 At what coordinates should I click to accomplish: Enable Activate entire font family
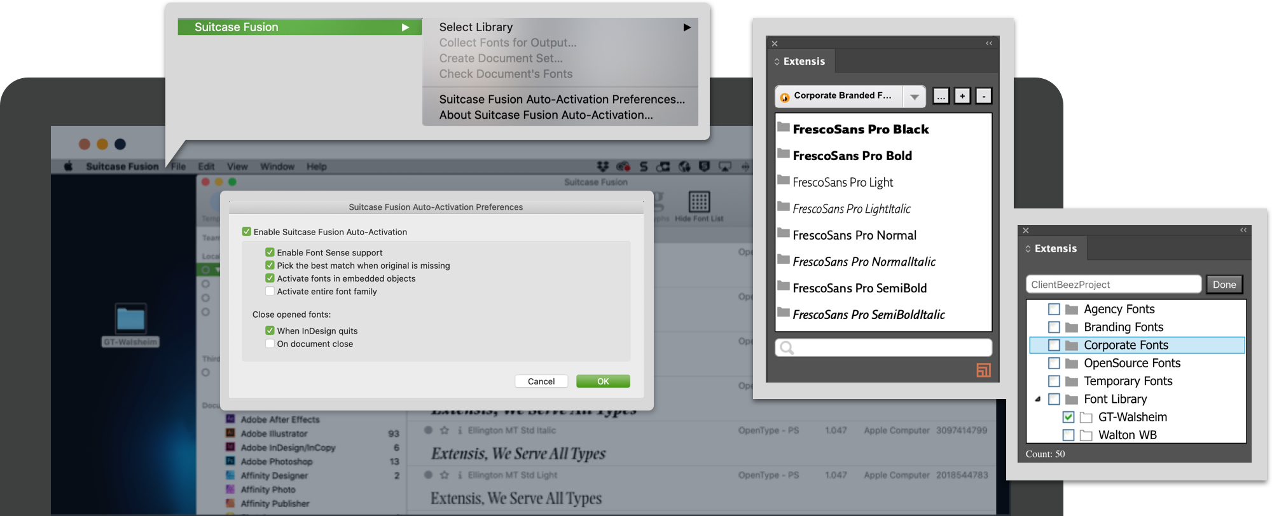(x=270, y=291)
